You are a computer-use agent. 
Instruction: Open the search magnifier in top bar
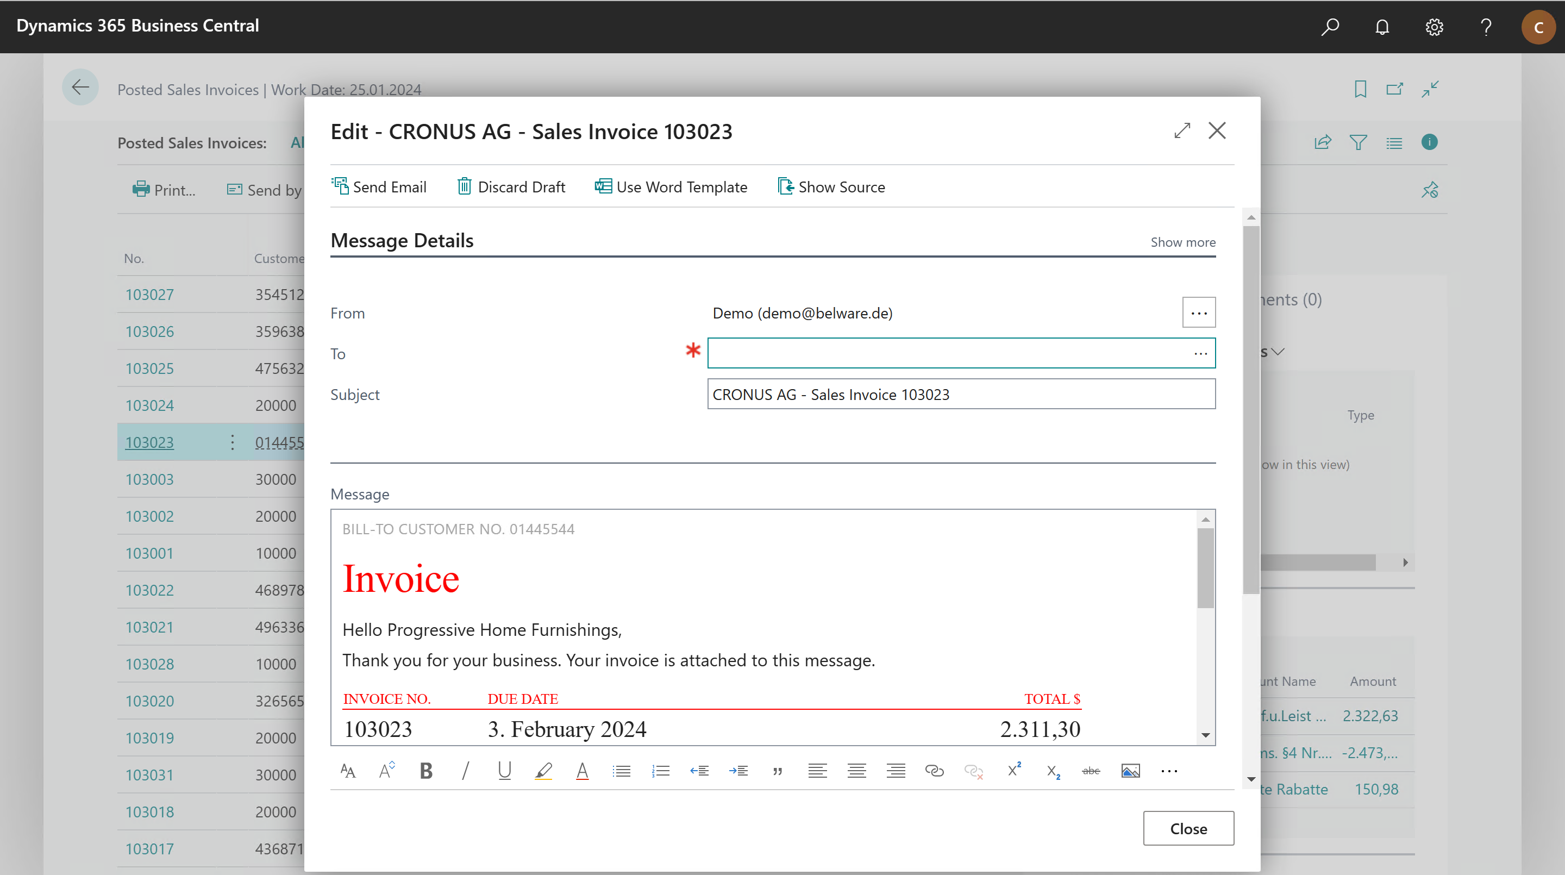click(x=1330, y=27)
